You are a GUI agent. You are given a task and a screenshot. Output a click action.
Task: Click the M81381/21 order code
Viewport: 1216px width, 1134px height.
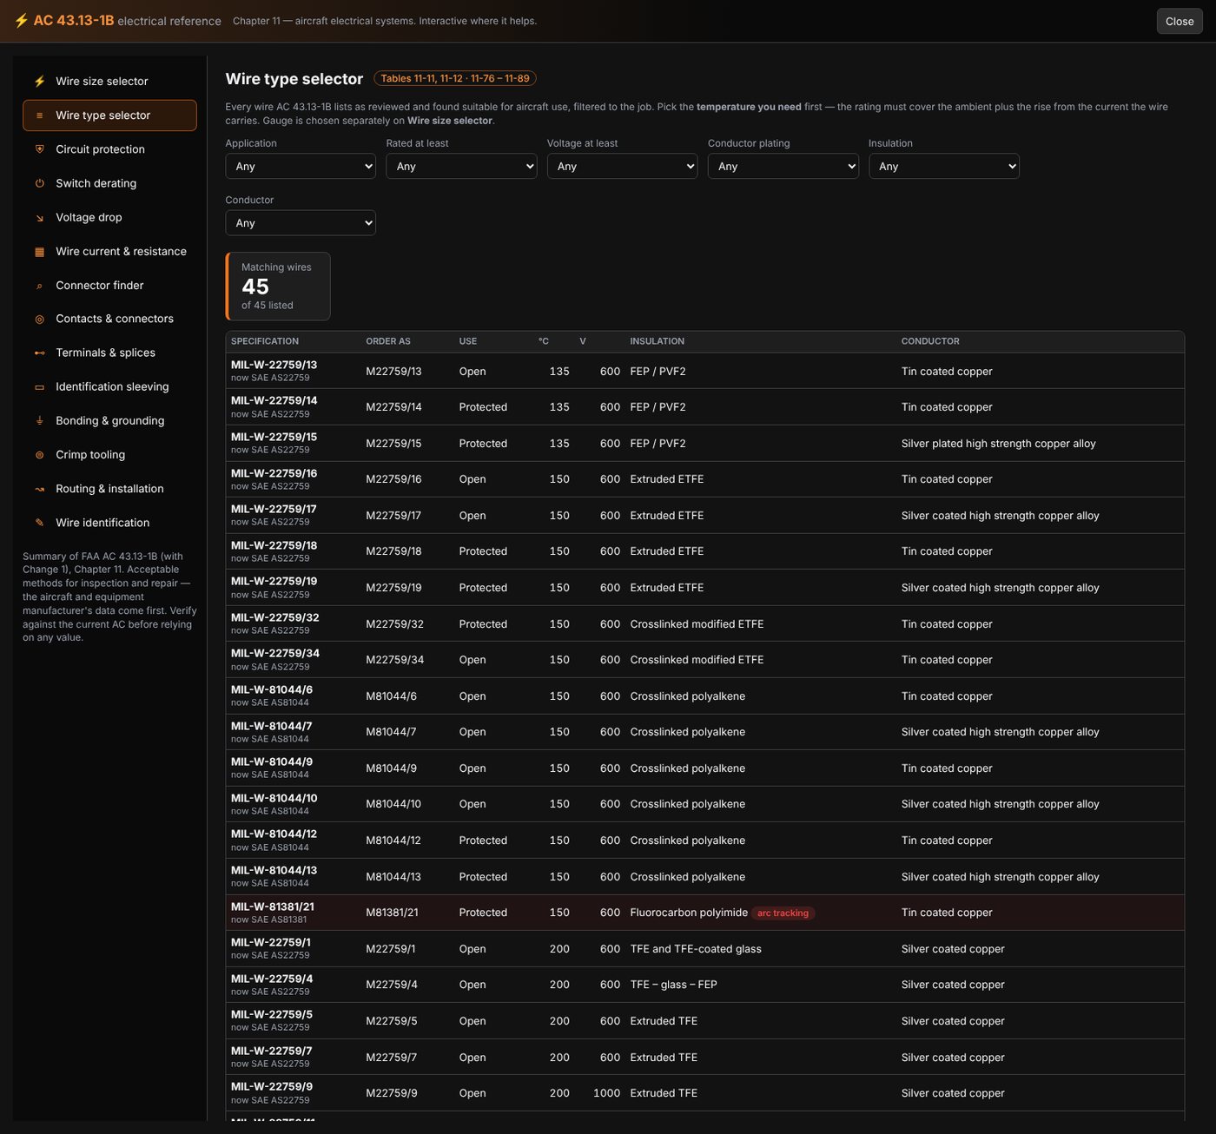pyautogui.click(x=392, y=913)
